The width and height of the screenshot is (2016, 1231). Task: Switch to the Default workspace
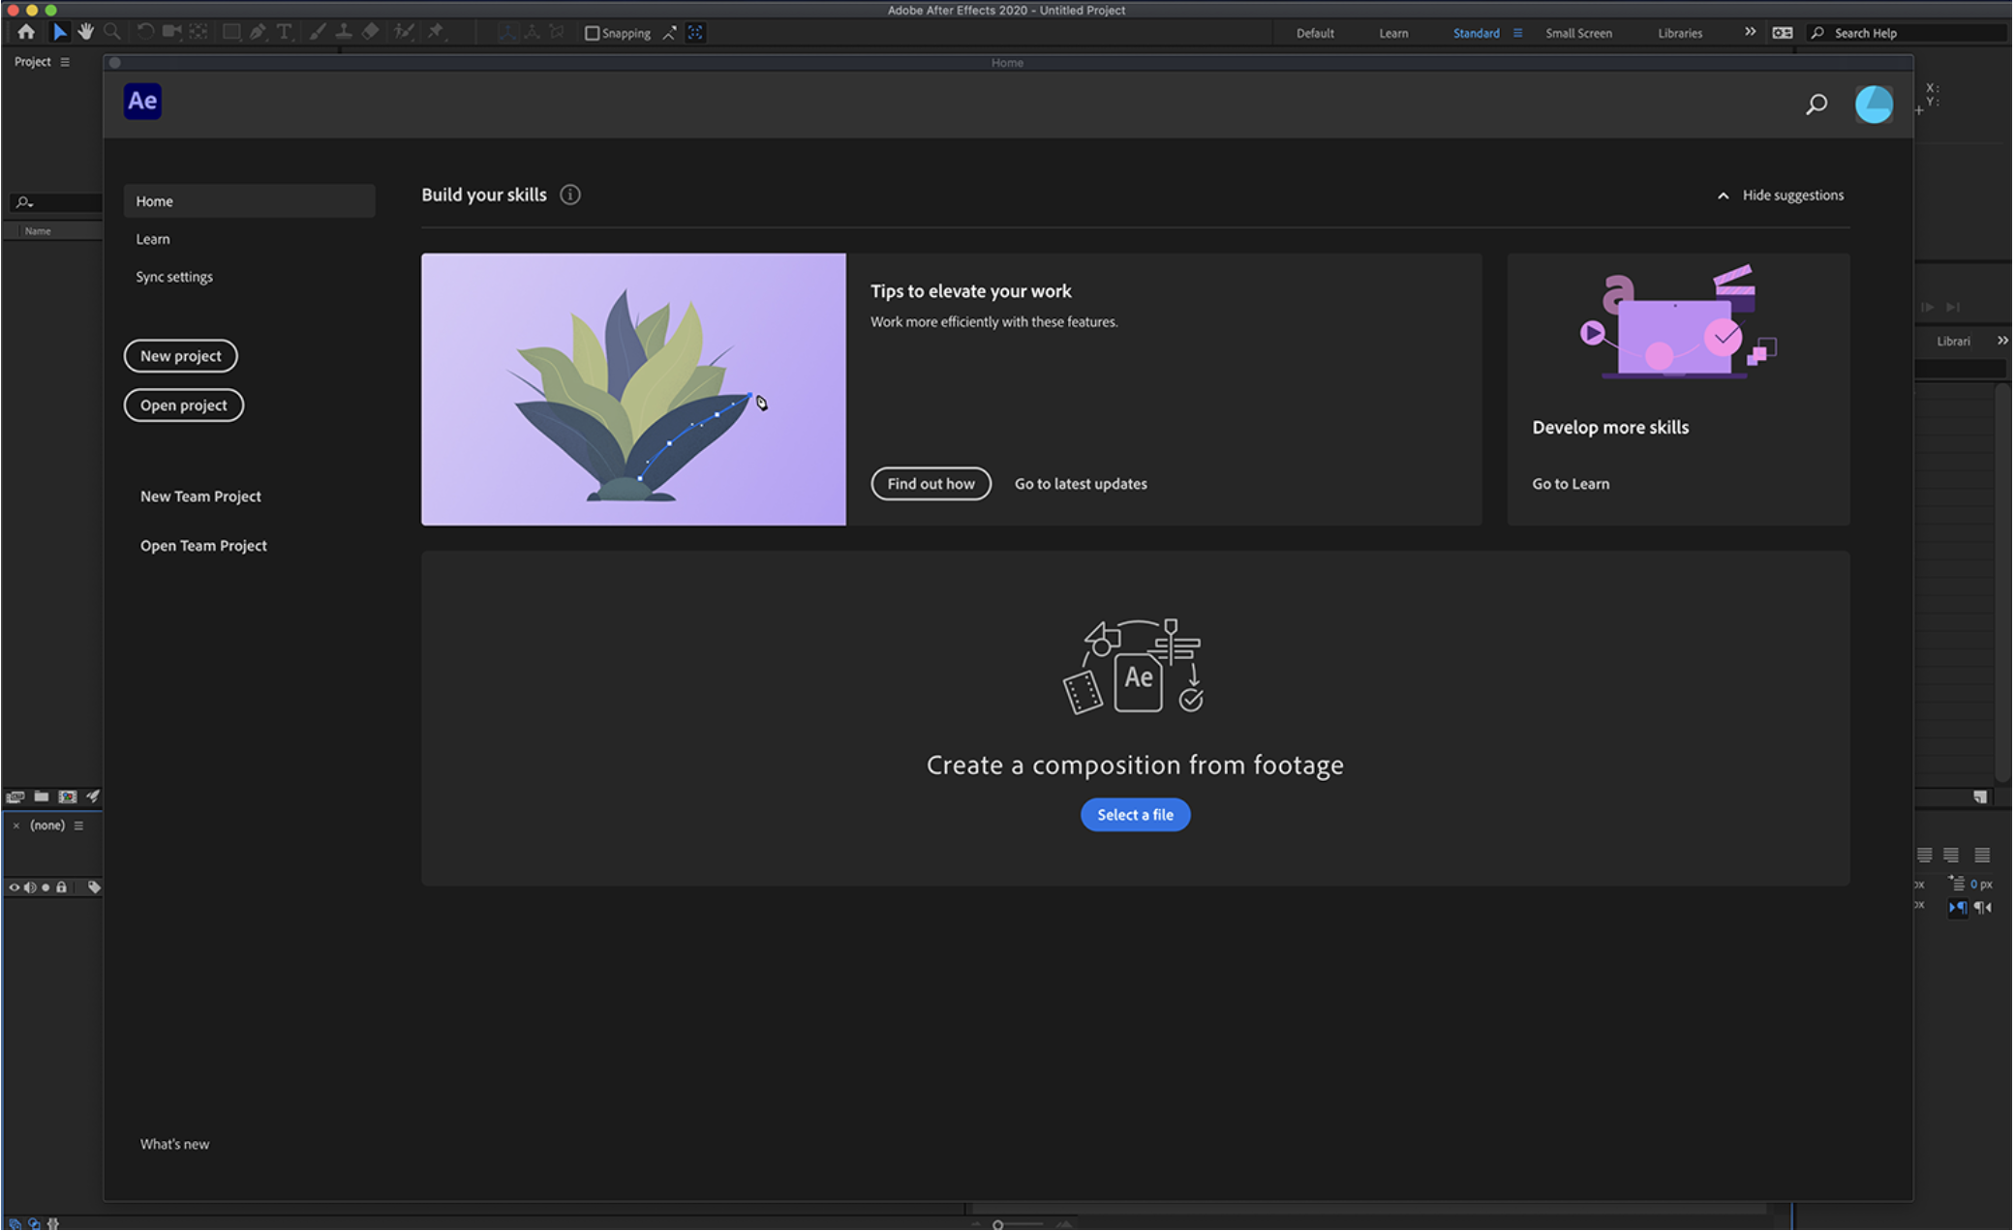coord(1316,33)
